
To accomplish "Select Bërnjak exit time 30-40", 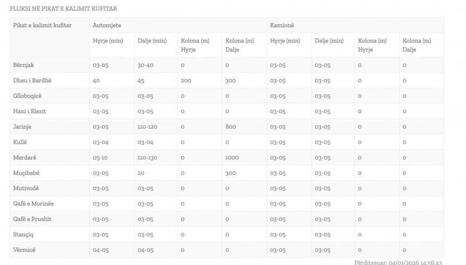I will click(x=145, y=65).
